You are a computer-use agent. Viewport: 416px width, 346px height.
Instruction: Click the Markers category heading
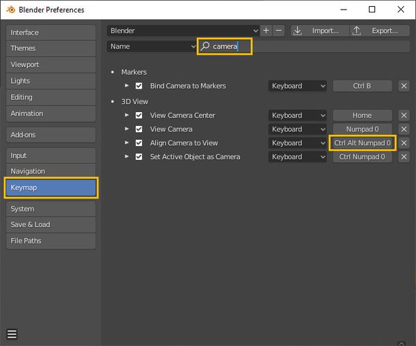pyautogui.click(x=134, y=72)
